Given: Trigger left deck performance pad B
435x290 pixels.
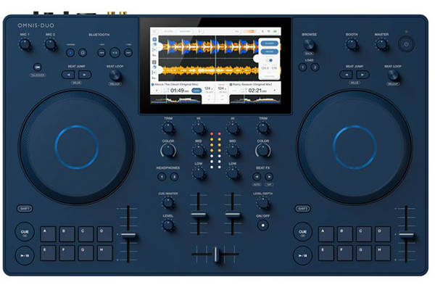Looking at the screenshot, I should coord(67,234).
